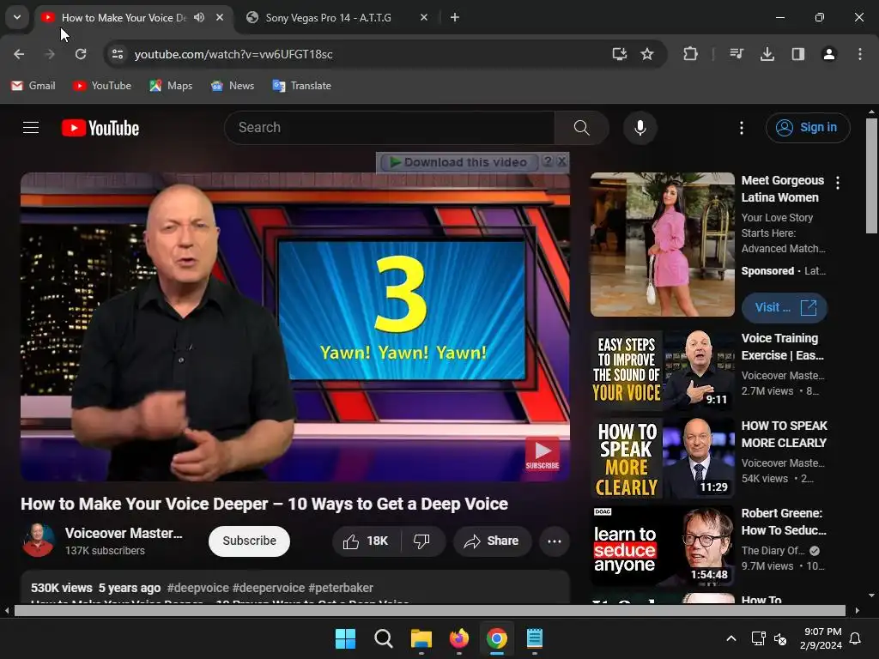Click the Sign in button
879x659 pixels.
tap(808, 128)
